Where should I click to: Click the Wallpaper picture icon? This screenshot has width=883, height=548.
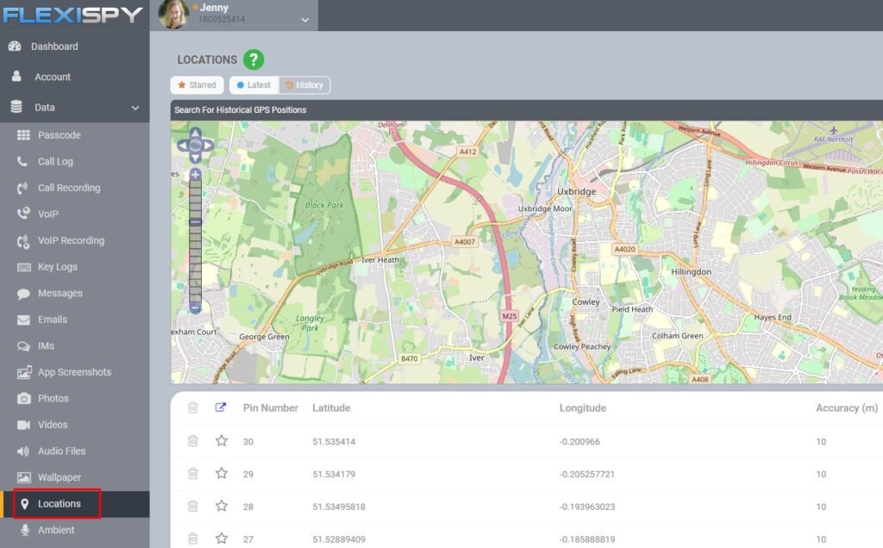(23, 477)
